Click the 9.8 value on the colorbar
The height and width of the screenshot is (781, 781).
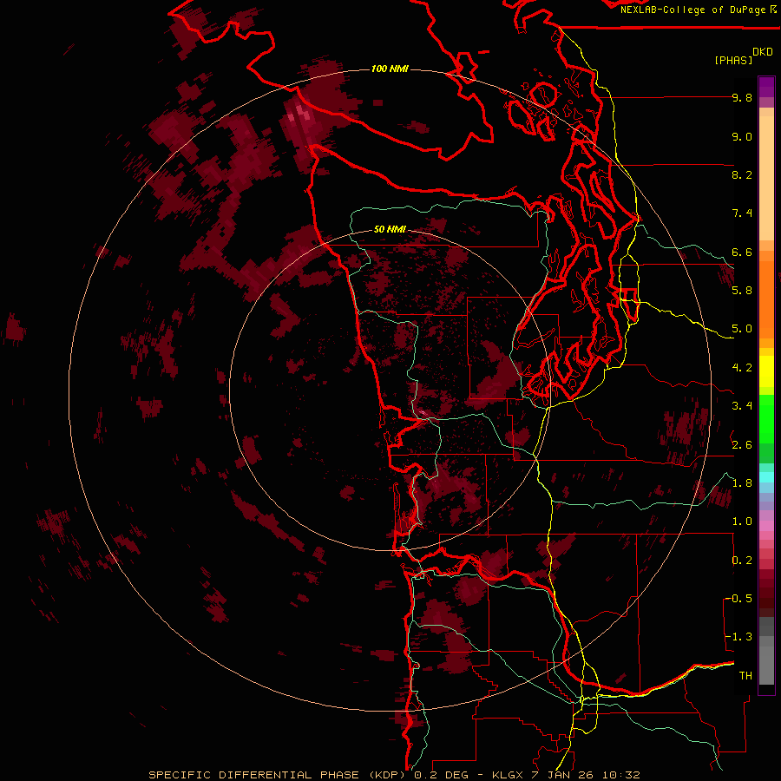[742, 97]
